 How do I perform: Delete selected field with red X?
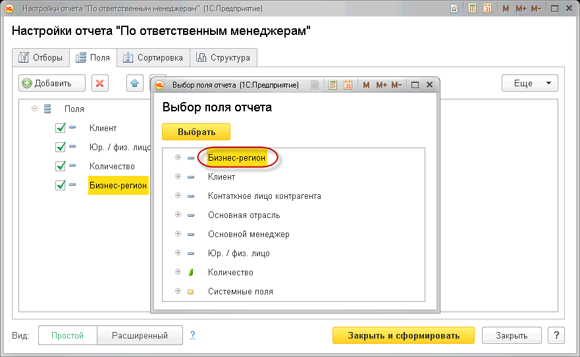coord(100,83)
